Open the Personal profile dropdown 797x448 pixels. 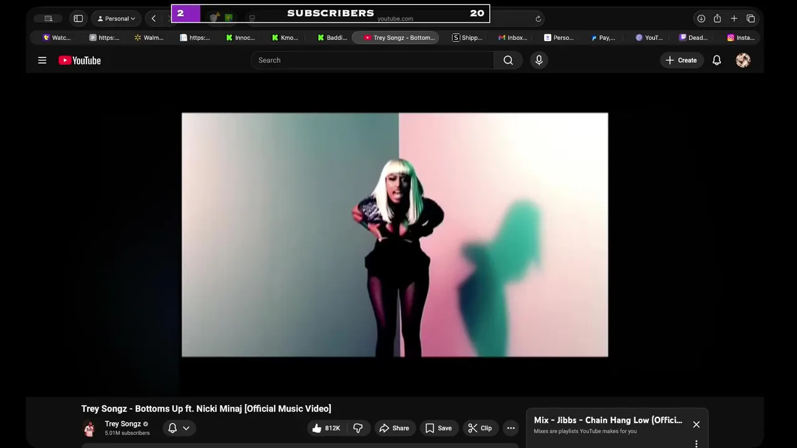coord(116,19)
